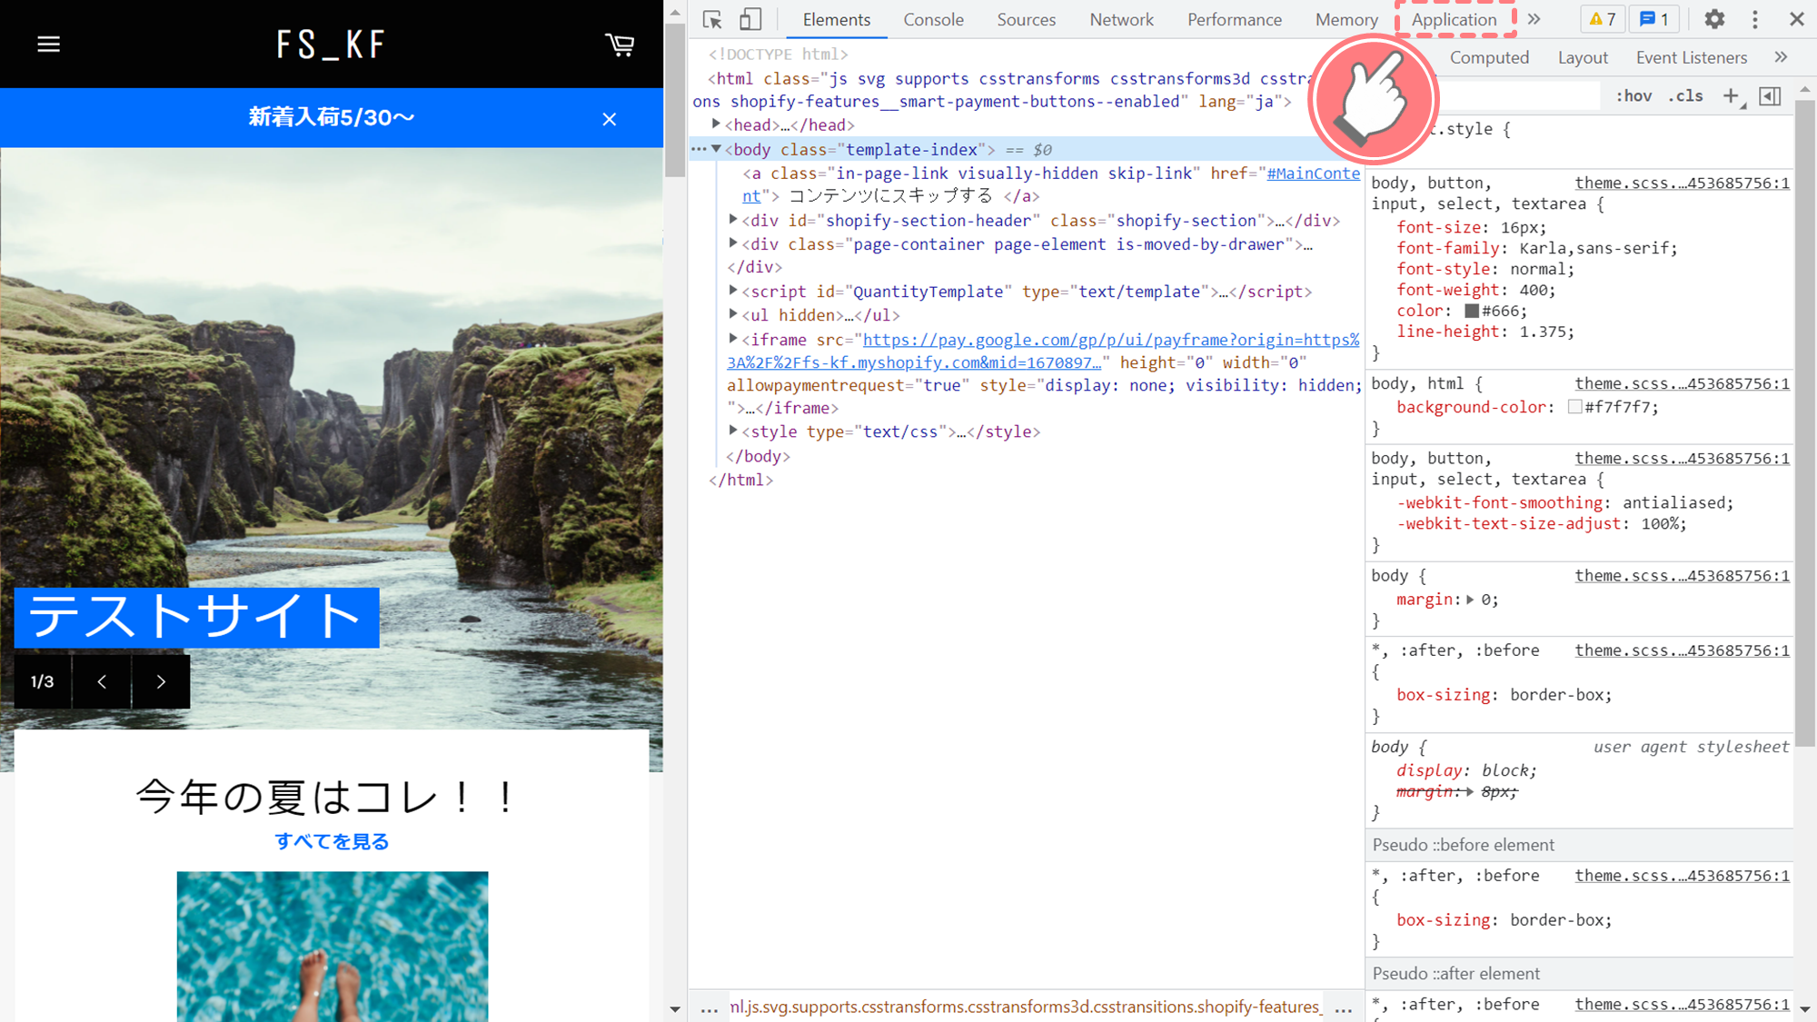
Task: Click the line-height 1.375 value
Action: (x=1544, y=332)
